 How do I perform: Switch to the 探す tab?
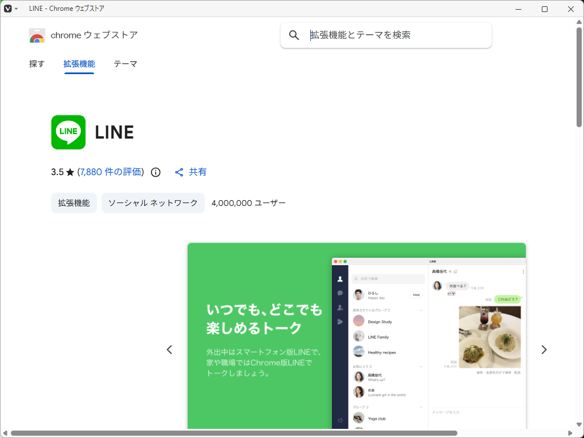point(37,64)
